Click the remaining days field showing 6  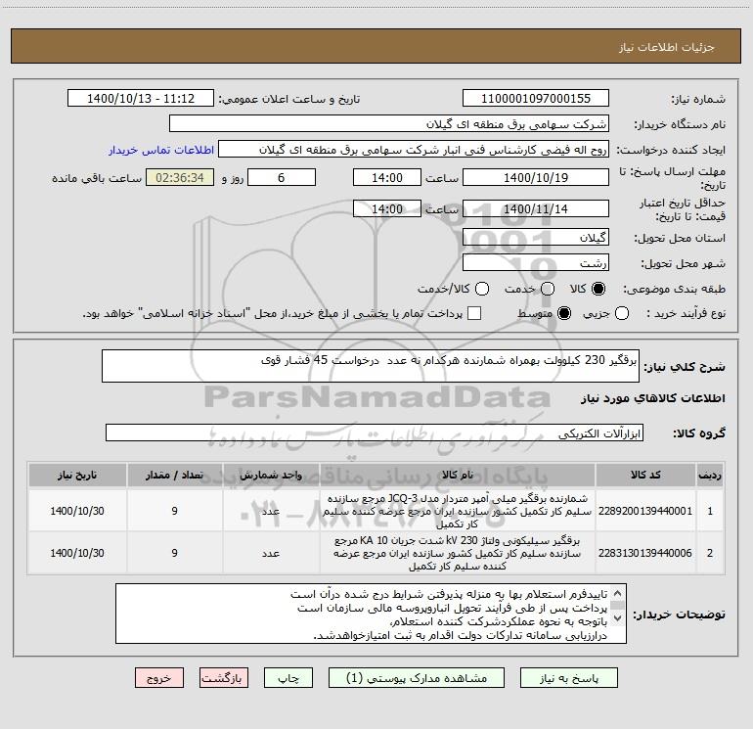coord(282,177)
